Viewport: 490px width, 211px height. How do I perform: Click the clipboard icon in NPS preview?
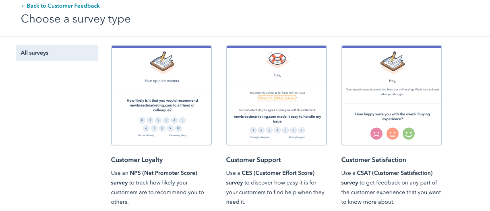click(161, 63)
